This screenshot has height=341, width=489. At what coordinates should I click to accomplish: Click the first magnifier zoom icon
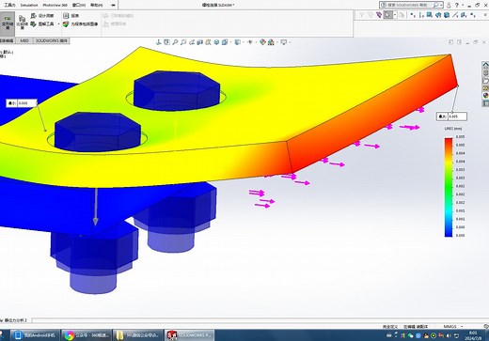point(175,42)
